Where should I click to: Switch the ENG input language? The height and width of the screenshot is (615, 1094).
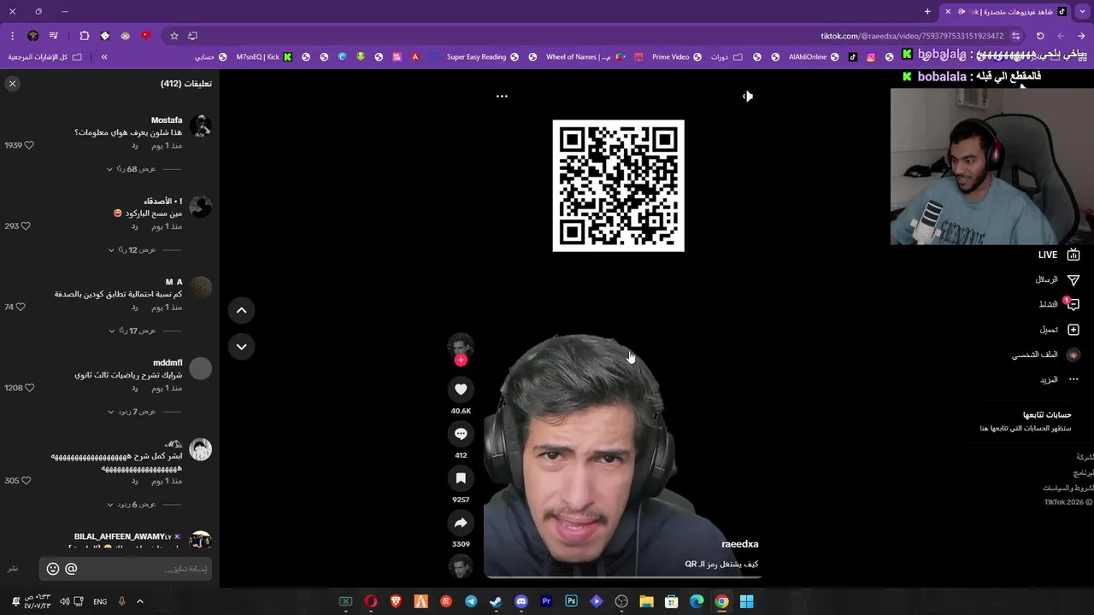(100, 601)
